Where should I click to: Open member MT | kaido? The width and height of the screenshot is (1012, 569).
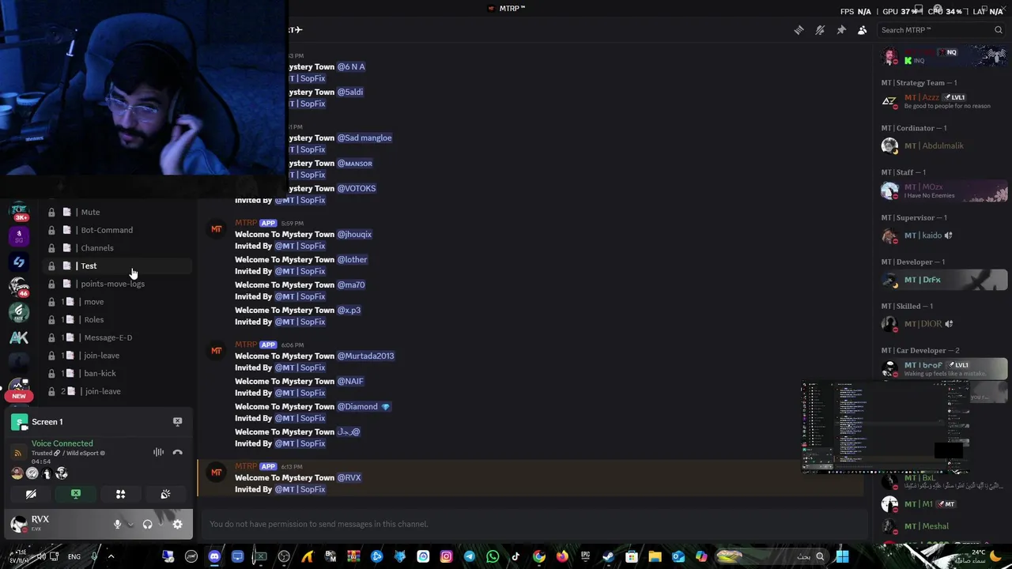pos(944,236)
